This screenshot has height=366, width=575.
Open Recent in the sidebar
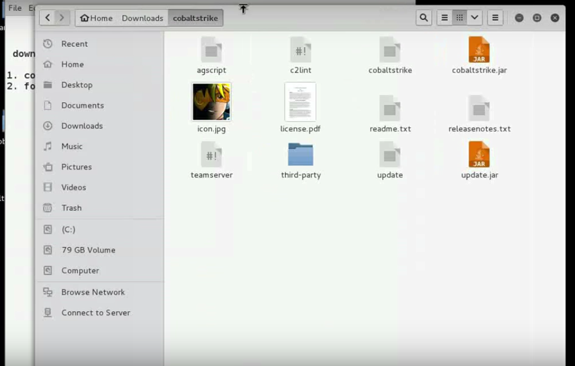pyautogui.click(x=100, y=44)
